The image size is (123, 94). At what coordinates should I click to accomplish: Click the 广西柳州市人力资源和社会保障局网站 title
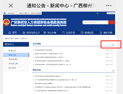point(39,22)
